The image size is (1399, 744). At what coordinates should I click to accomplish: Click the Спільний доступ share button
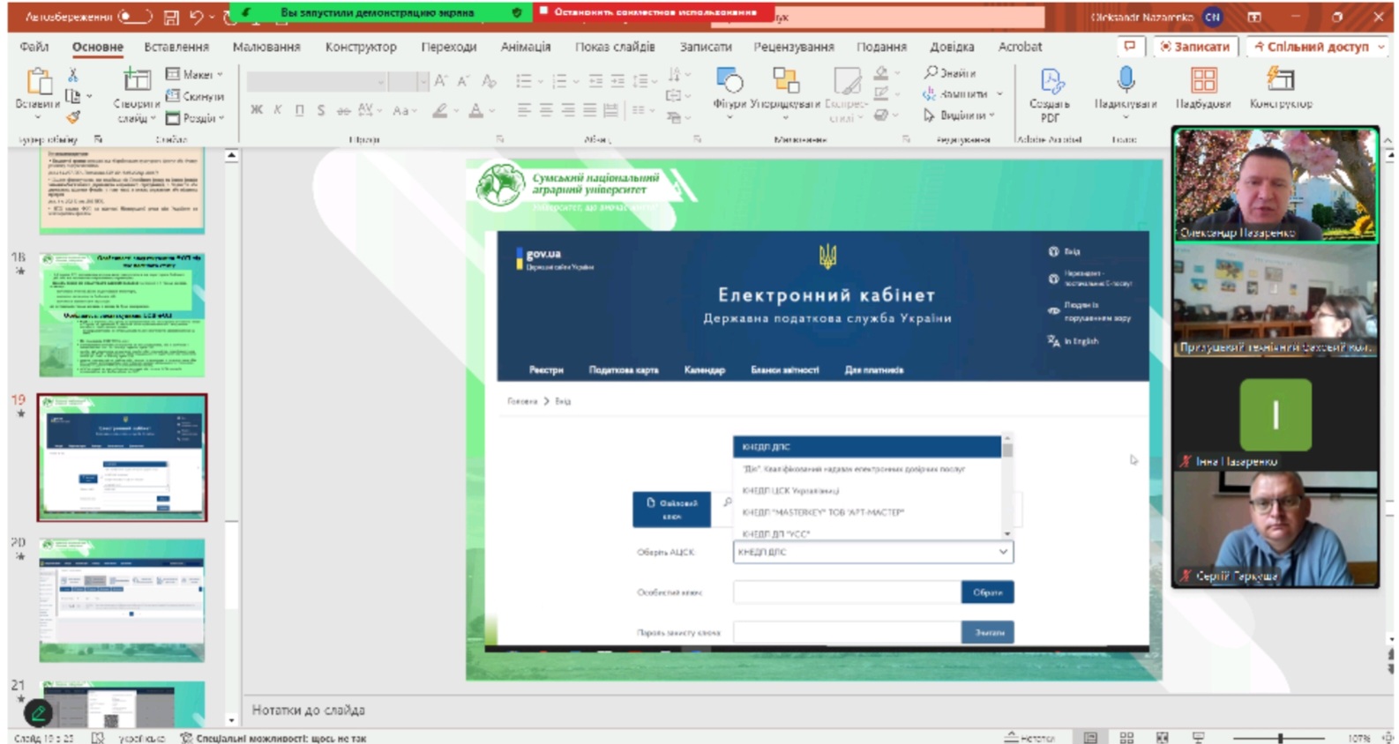click(1316, 46)
